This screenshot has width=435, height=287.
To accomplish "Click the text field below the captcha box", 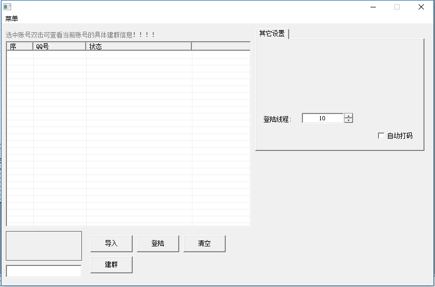I will pyautogui.click(x=44, y=271).
